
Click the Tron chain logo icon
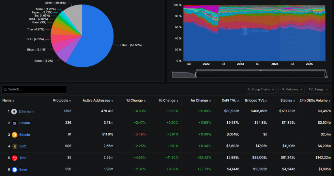click(x=15, y=158)
